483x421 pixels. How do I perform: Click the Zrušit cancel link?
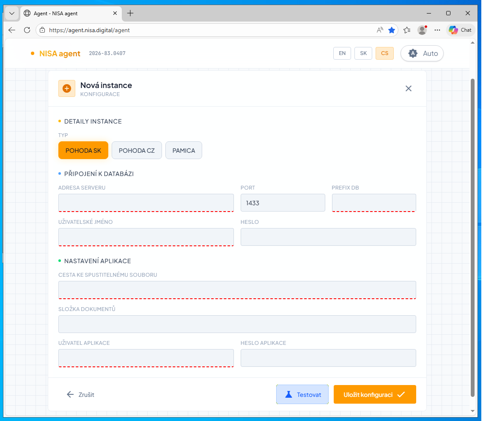point(81,394)
